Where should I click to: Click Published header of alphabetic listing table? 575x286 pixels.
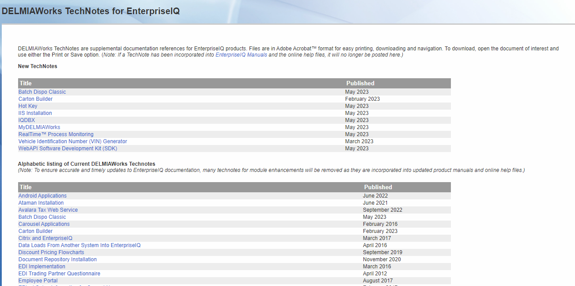click(378, 187)
